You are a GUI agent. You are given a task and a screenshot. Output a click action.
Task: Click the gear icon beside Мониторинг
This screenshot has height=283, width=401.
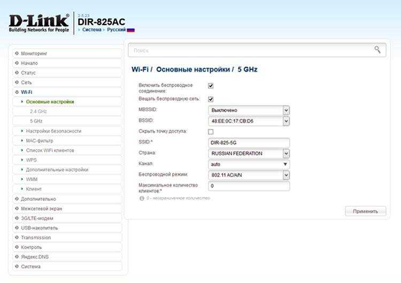17,53
